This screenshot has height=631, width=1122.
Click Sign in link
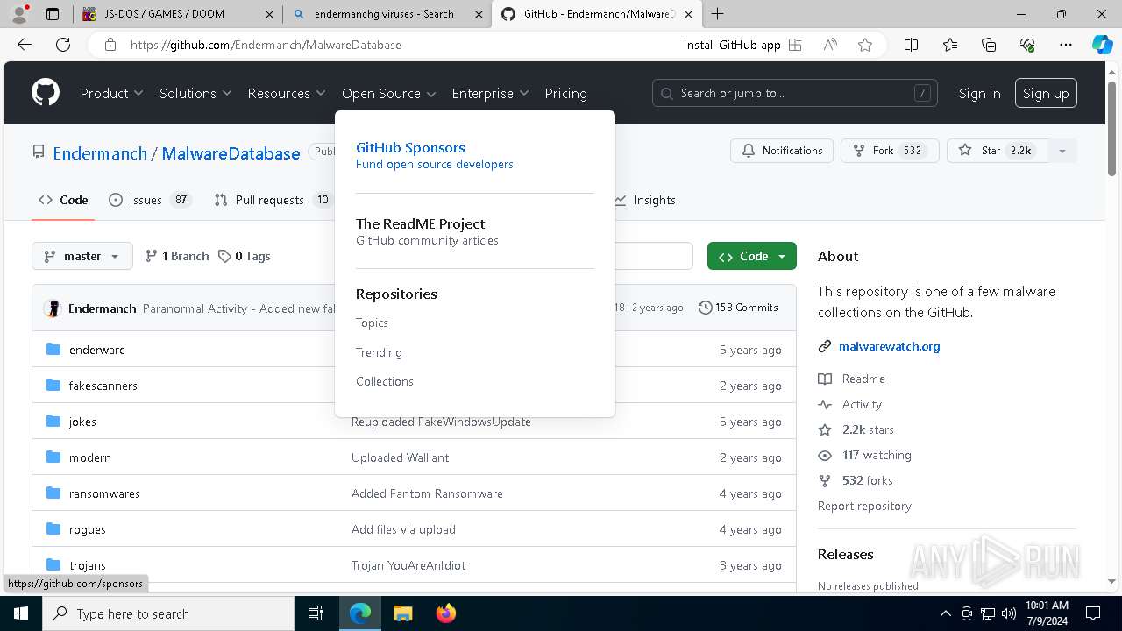tap(979, 93)
